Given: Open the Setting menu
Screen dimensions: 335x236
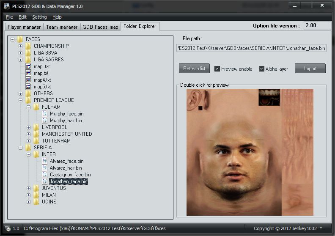Looking at the screenshot, I should pos(39,17).
